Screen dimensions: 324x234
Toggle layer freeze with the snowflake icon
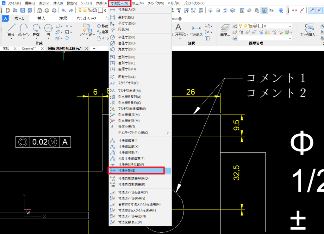point(261,32)
